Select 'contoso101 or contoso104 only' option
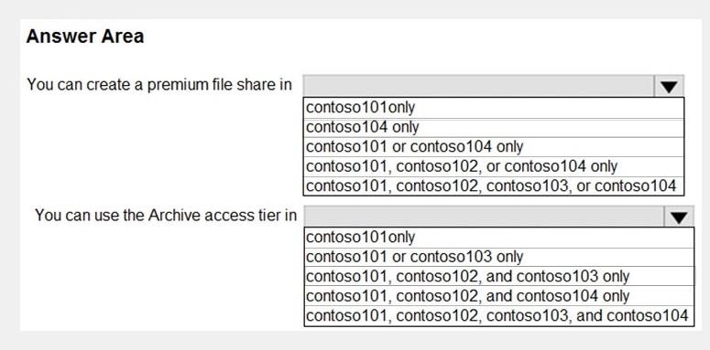Viewport: 710px width, 350px height. (x=493, y=147)
